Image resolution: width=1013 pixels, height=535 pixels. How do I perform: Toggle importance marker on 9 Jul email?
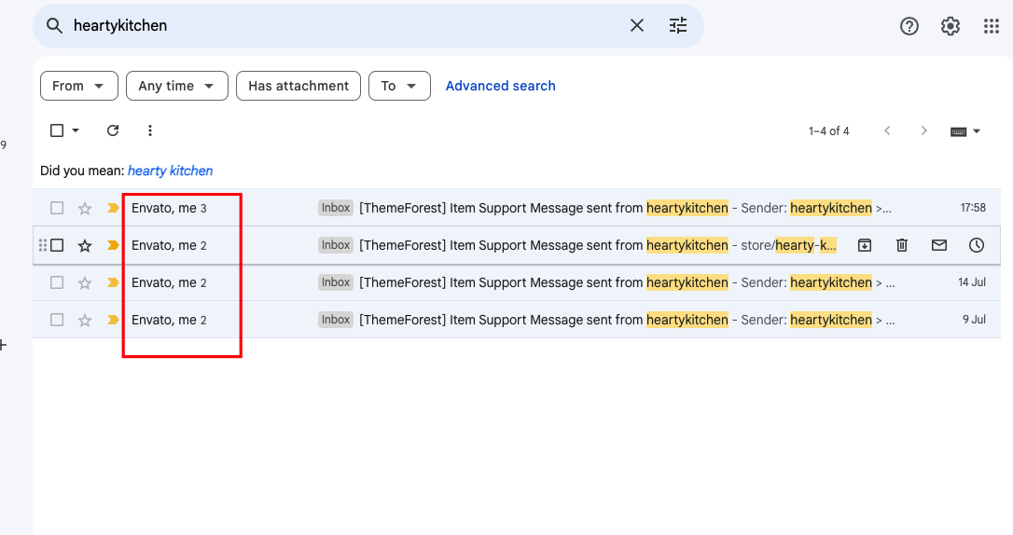coord(113,320)
